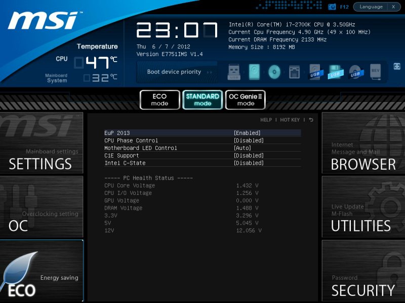405x303 pixels.
Task: Click the DRAM Voltage 1.488 V value
Action: coord(247,208)
